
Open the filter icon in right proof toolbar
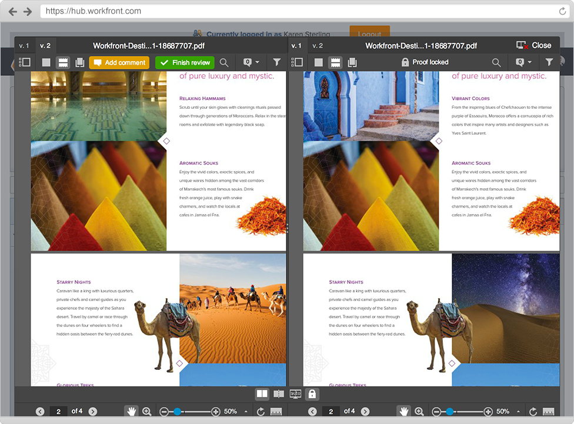[549, 62]
